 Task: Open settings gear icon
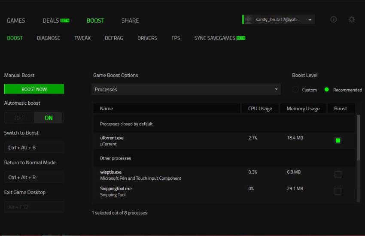coord(352,20)
